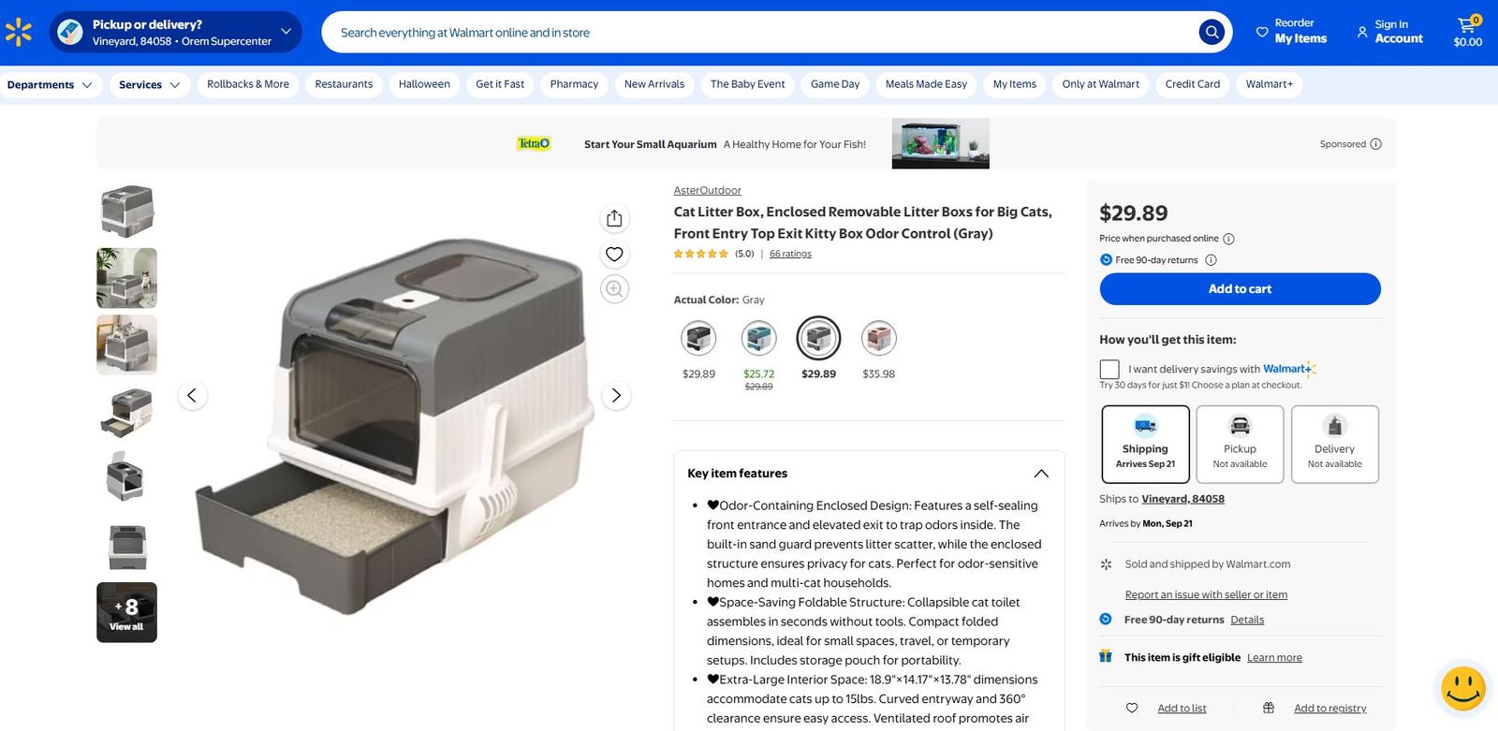Open the 66 ratings link
Image resolution: width=1498 pixels, height=731 pixels.
(x=790, y=254)
